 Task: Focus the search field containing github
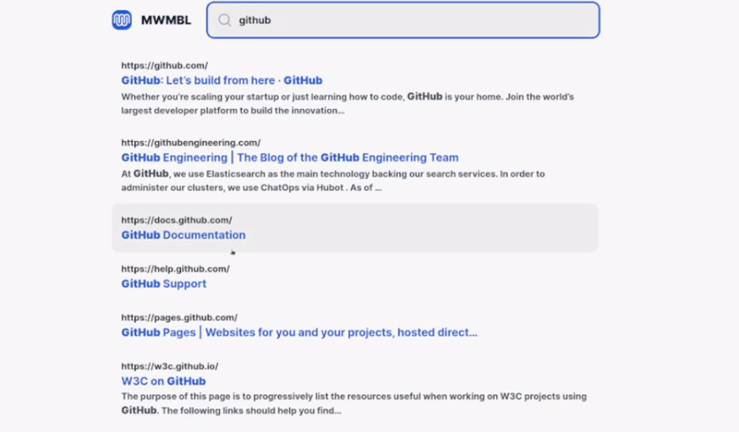pyautogui.click(x=403, y=19)
